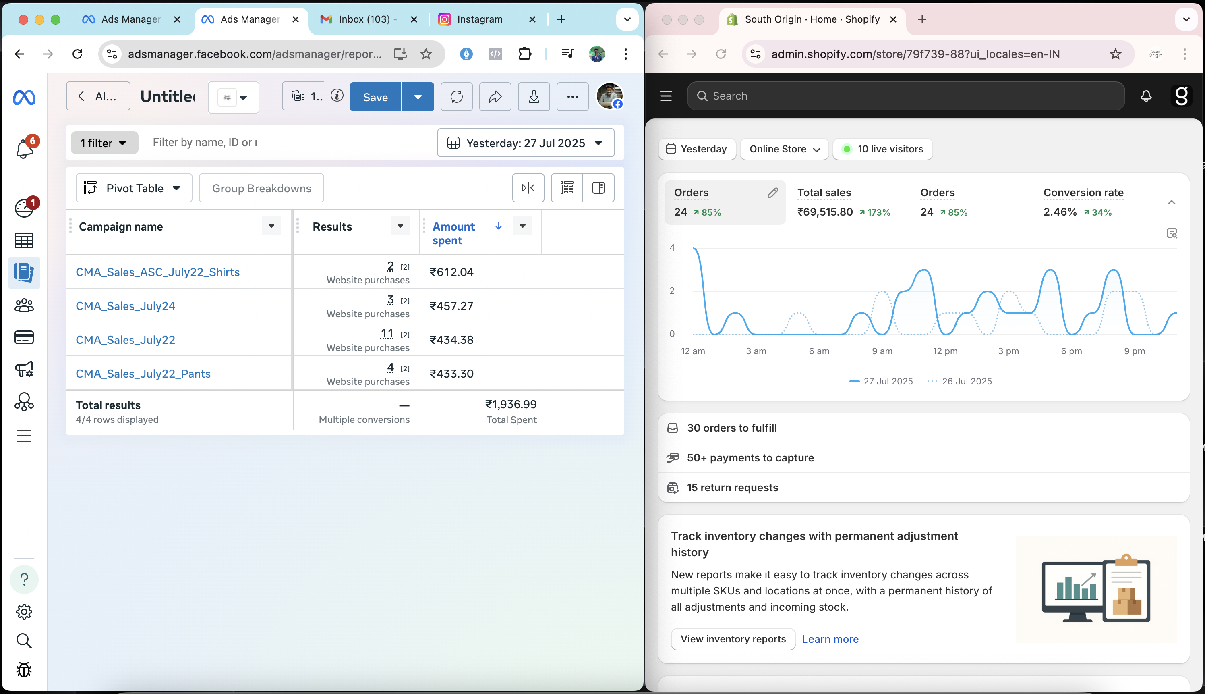This screenshot has width=1205, height=694.
Task: Click the download export report icon
Action: (534, 97)
